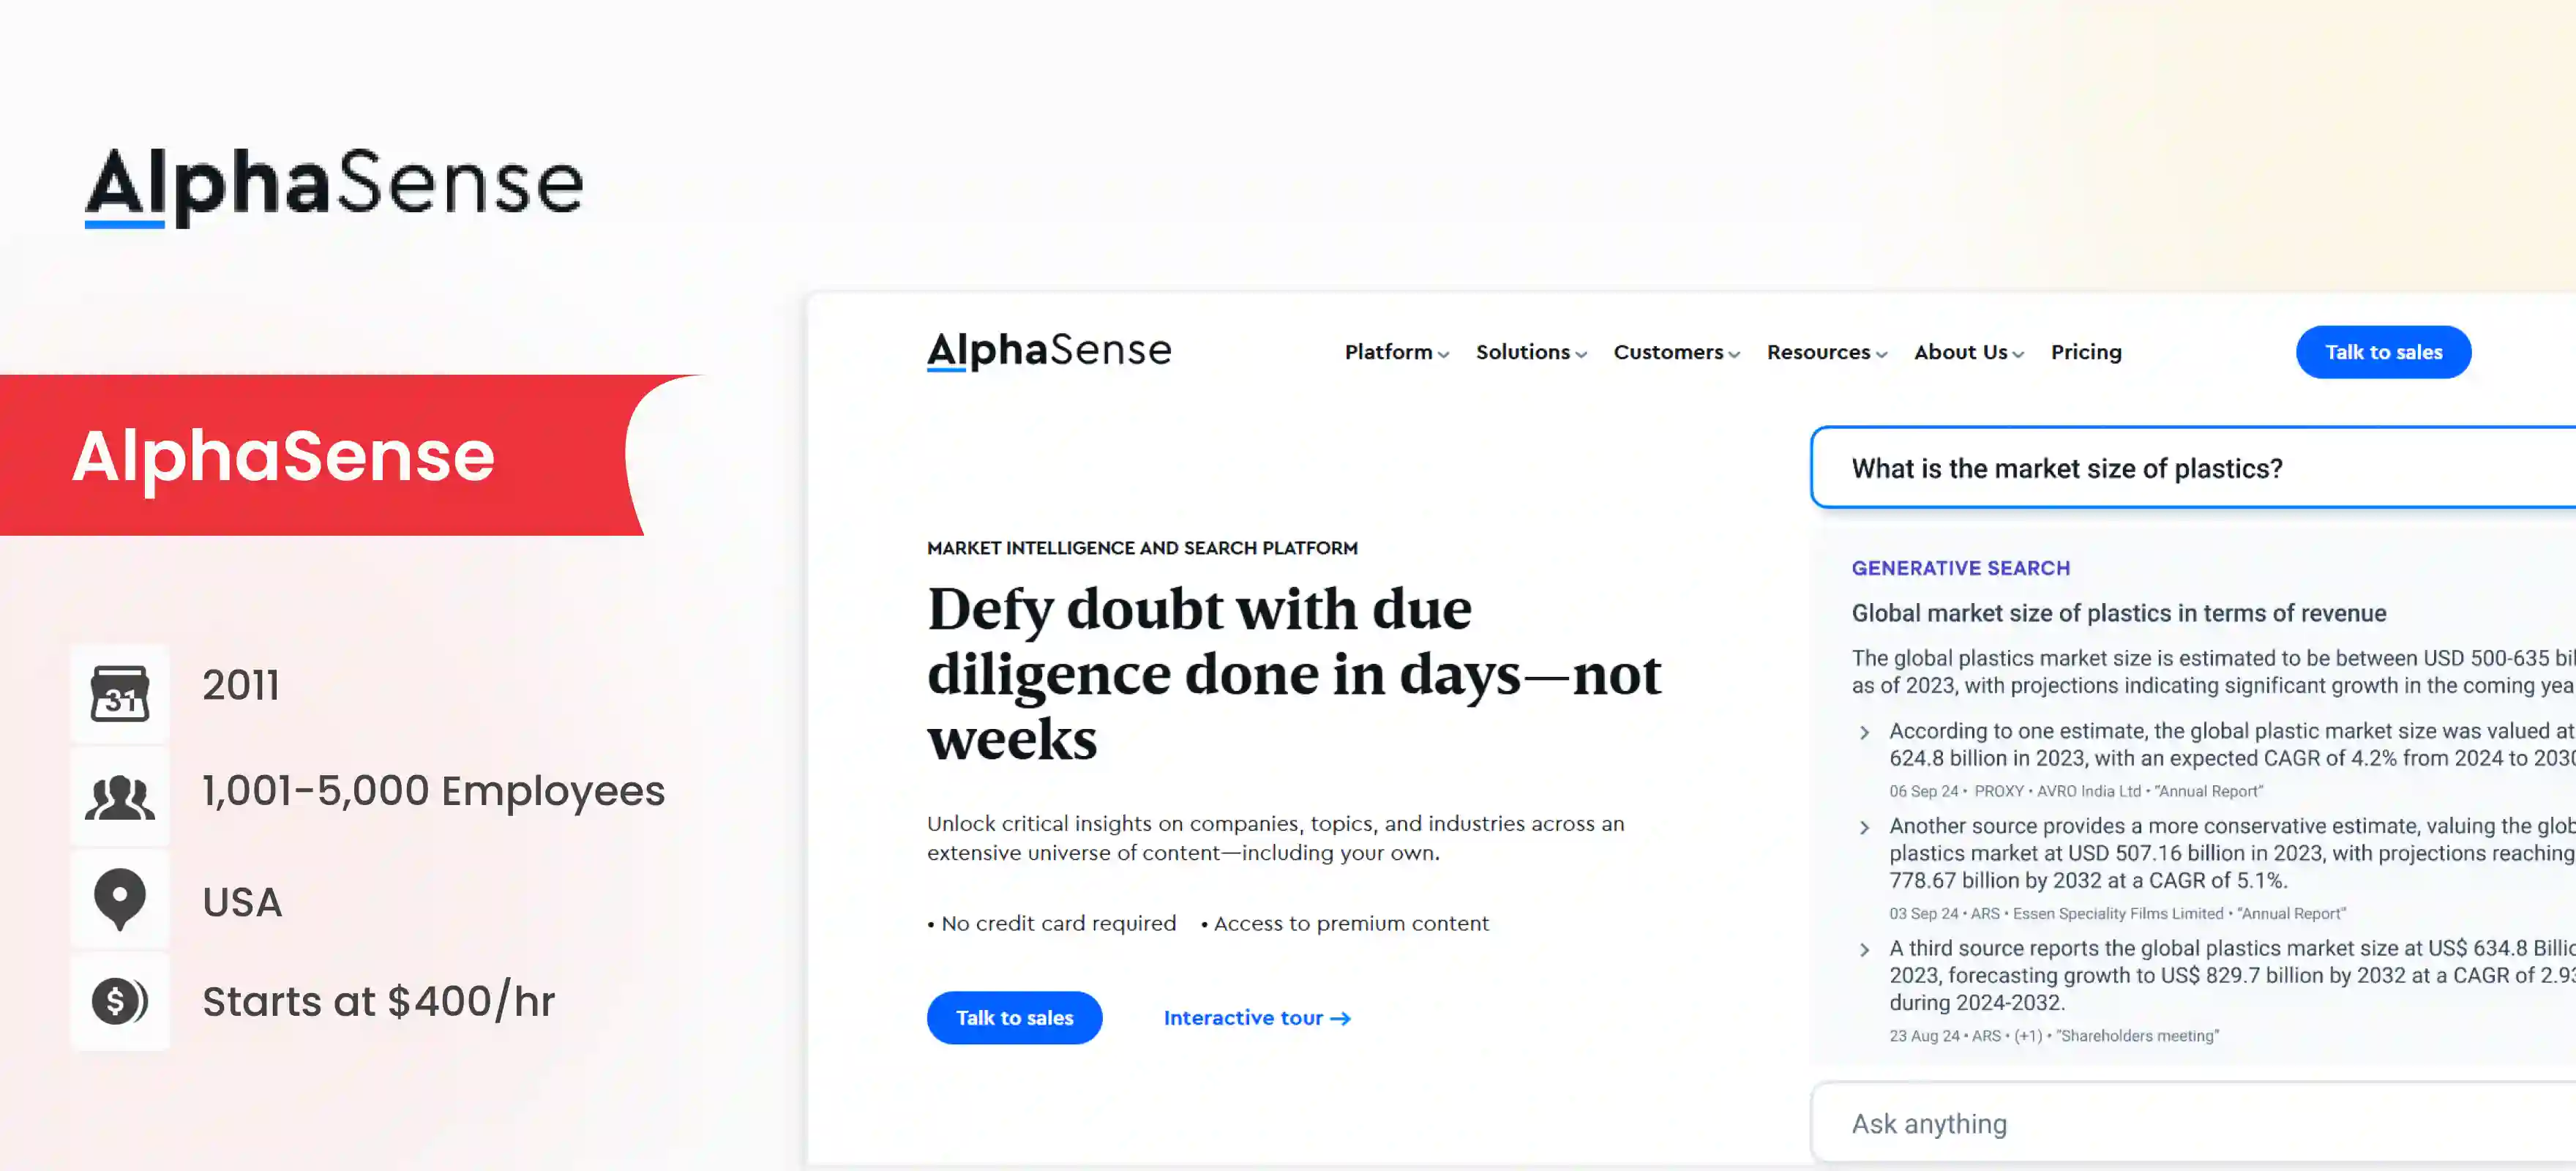2576x1171 pixels.
Task: Click the calendar icon next to 2011
Action: [119, 692]
